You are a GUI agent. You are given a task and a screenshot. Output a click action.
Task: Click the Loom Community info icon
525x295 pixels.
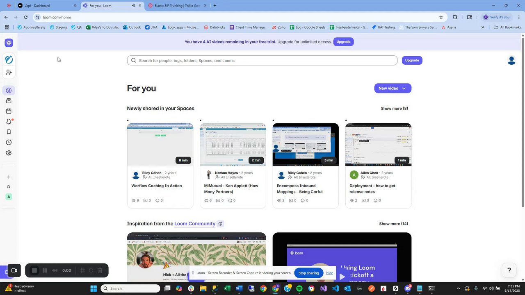click(x=220, y=224)
